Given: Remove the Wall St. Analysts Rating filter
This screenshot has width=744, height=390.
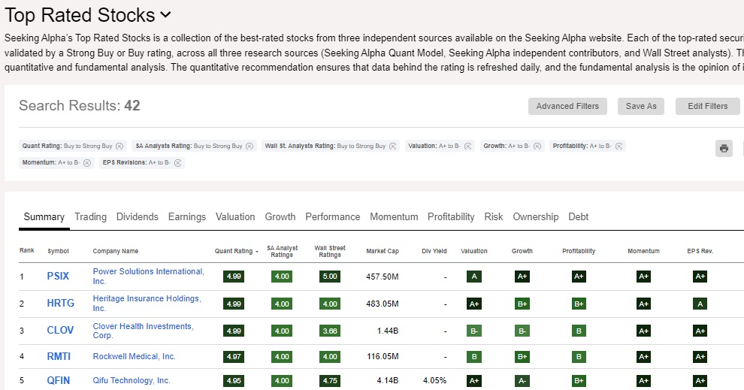Looking at the screenshot, I should pyautogui.click(x=392, y=146).
